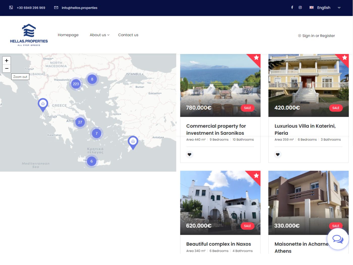353x265 pixels.
Task: Click the envelope icon beside info@hellas.properties
Action: (56, 8)
